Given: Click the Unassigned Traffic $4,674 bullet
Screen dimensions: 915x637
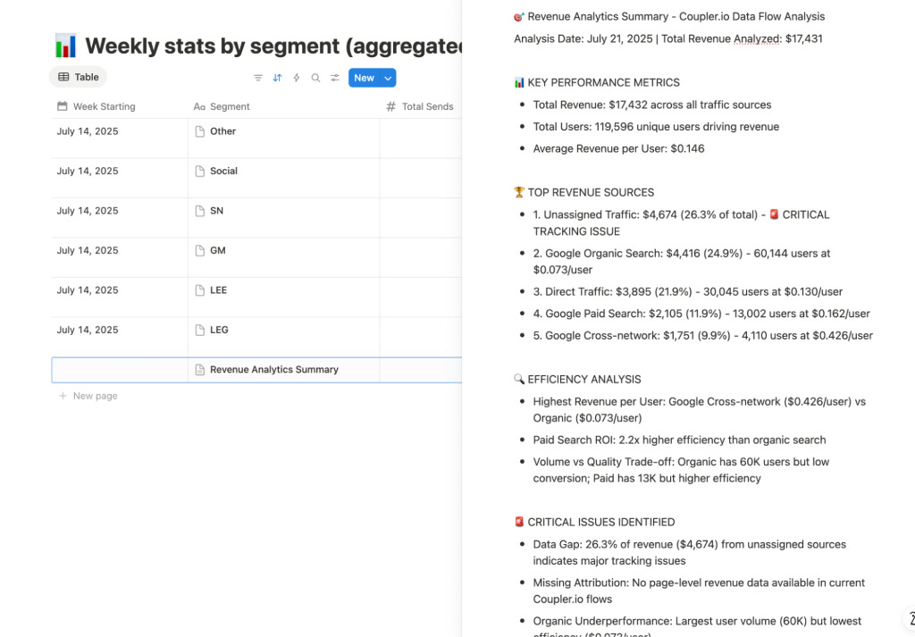Looking at the screenshot, I should pyautogui.click(x=681, y=222).
